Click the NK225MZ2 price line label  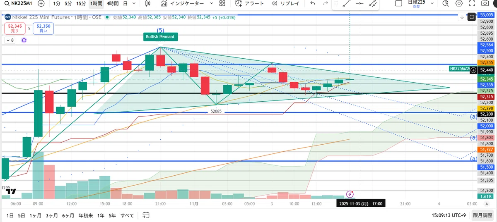[x=459, y=69]
